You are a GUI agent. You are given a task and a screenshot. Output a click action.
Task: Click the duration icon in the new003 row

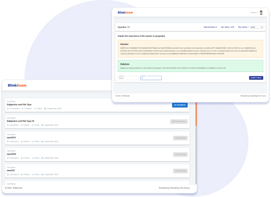point(33,174)
